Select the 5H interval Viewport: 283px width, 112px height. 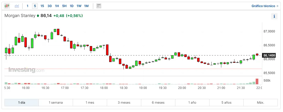point(64,6)
